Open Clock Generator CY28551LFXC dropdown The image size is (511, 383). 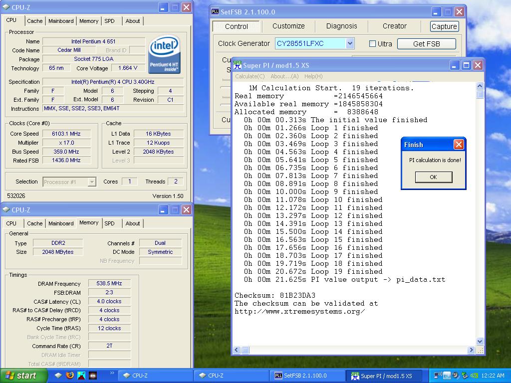350,43
